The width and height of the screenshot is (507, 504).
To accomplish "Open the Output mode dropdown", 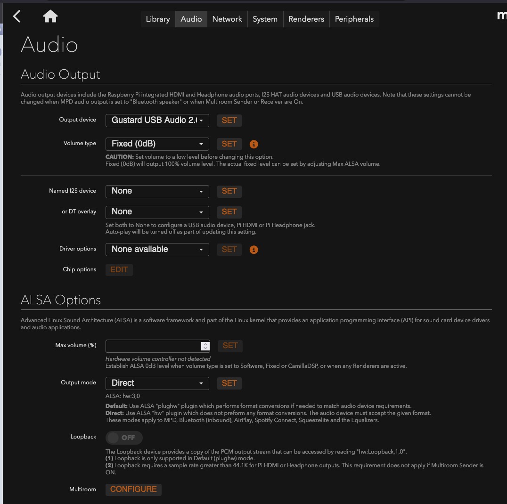I will click(x=157, y=383).
